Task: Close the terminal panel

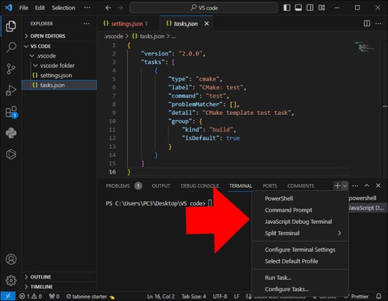Action: (x=378, y=185)
